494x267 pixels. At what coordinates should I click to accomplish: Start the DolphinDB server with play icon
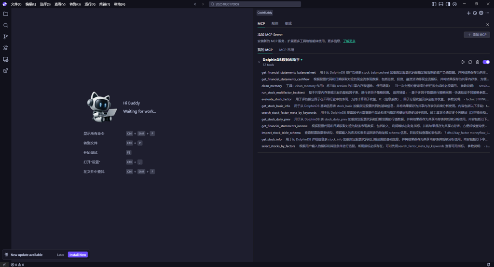[x=463, y=62]
